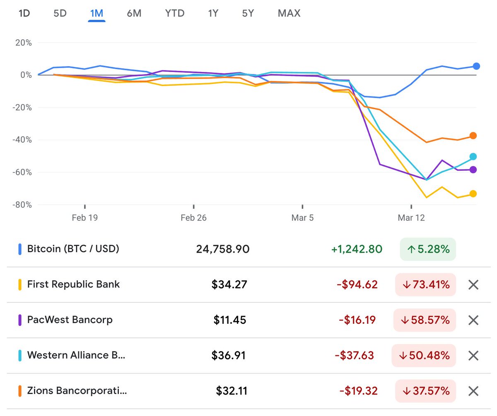Remove Zions Bancorporation from comparison
Screen dimensions: 497x416
pos(473,391)
